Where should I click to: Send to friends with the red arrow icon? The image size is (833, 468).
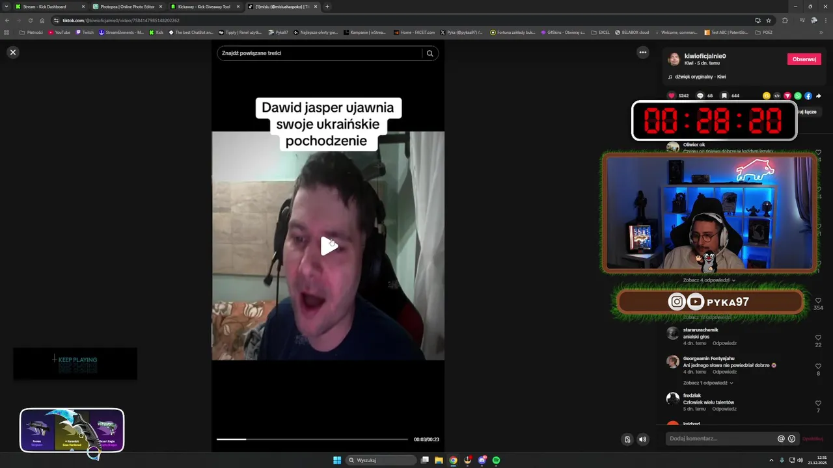point(787,96)
